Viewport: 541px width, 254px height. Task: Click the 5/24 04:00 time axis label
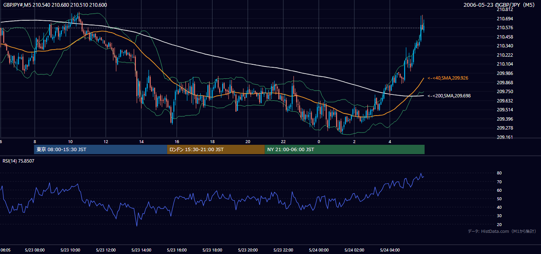390,250
